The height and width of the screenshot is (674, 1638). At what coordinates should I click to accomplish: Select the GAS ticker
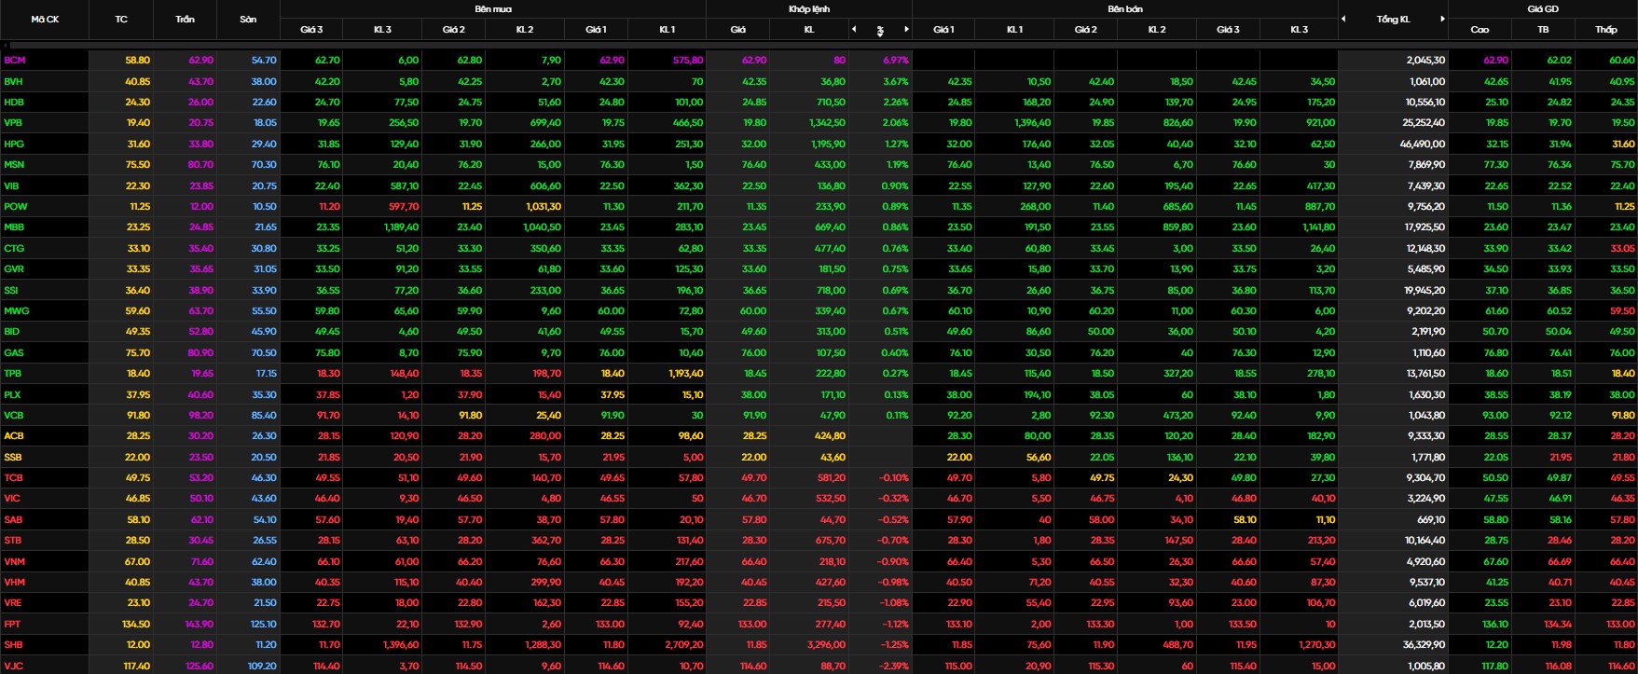coord(14,352)
